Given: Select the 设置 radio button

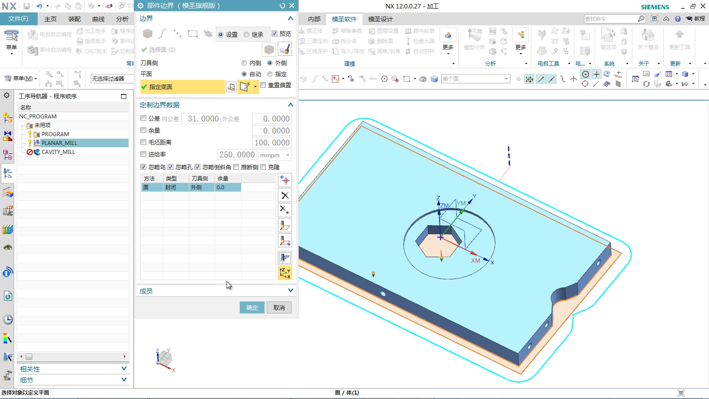Looking at the screenshot, I should 221,35.
